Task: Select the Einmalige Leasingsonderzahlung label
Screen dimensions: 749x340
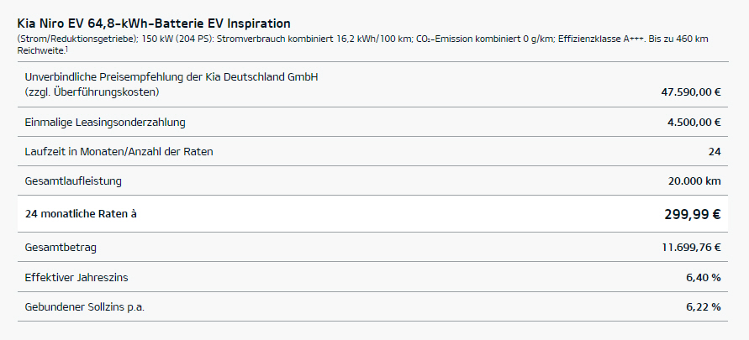Action: pyautogui.click(x=105, y=123)
